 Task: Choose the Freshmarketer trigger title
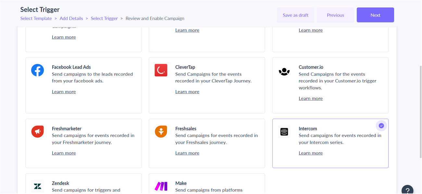(x=67, y=129)
